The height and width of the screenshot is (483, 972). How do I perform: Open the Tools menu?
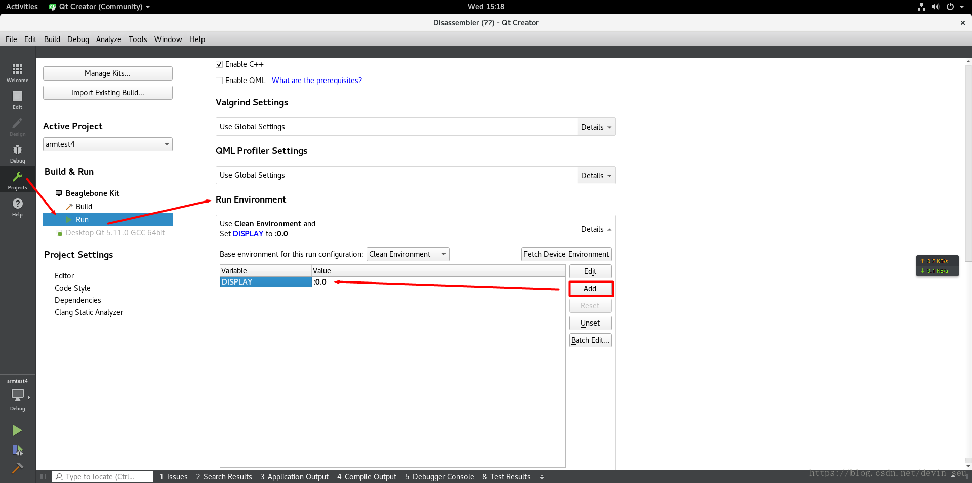click(x=138, y=39)
